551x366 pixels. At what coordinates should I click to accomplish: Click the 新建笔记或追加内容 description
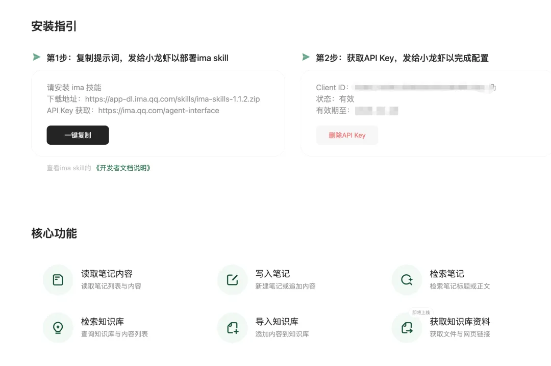click(285, 286)
